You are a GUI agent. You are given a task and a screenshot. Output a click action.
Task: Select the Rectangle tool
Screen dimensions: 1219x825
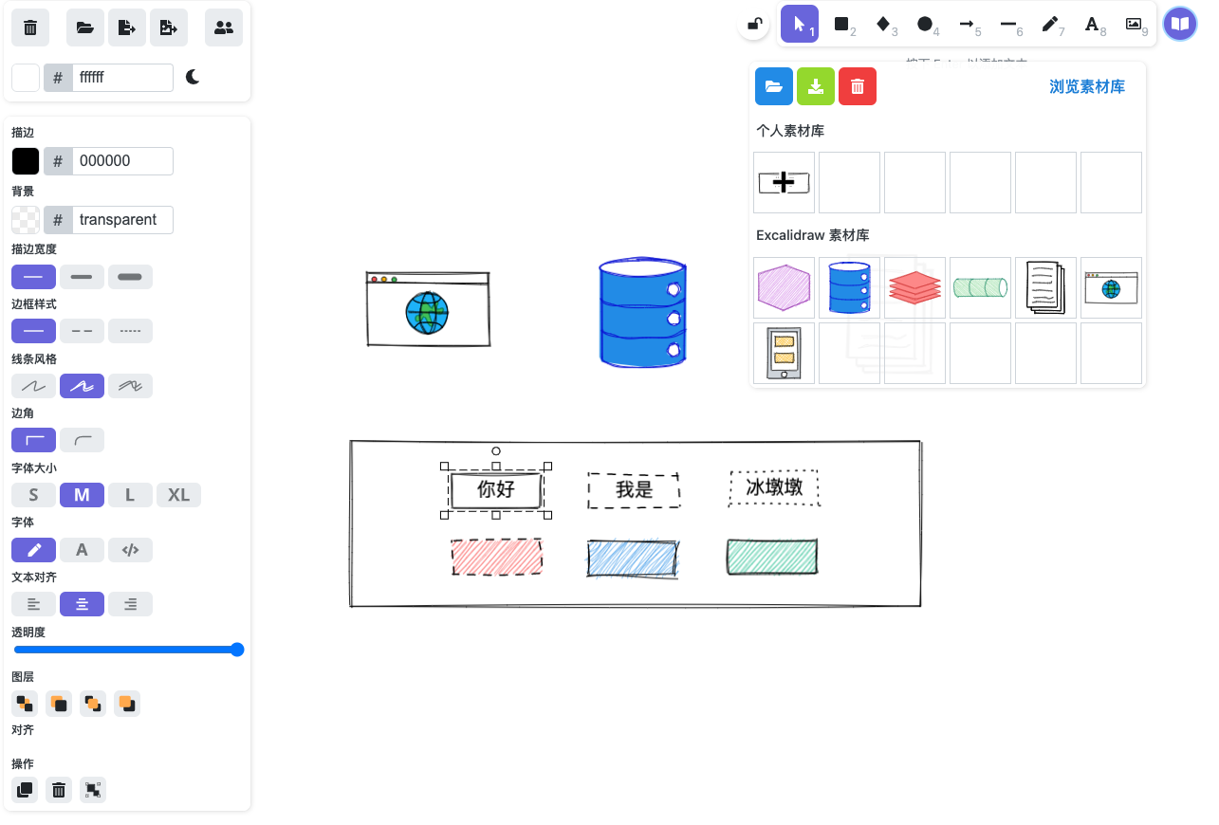(x=841, y=24)
